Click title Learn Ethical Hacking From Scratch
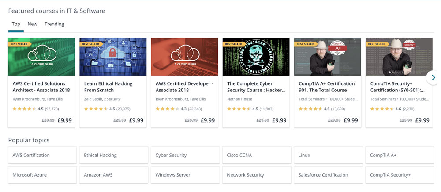 108,87
